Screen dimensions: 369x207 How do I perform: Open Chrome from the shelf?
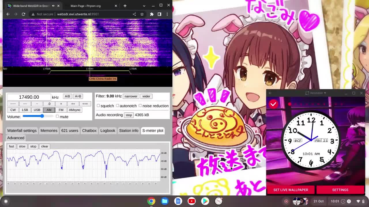point(151,201)
